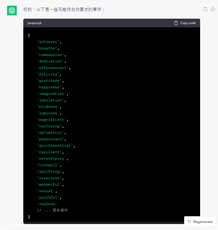
Task: Click the opening square bracket of the array
Action: (29, 35)
